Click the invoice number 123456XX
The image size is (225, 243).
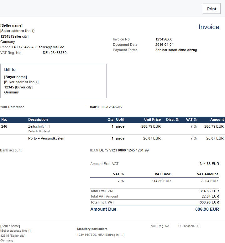[x=164, y=39]
